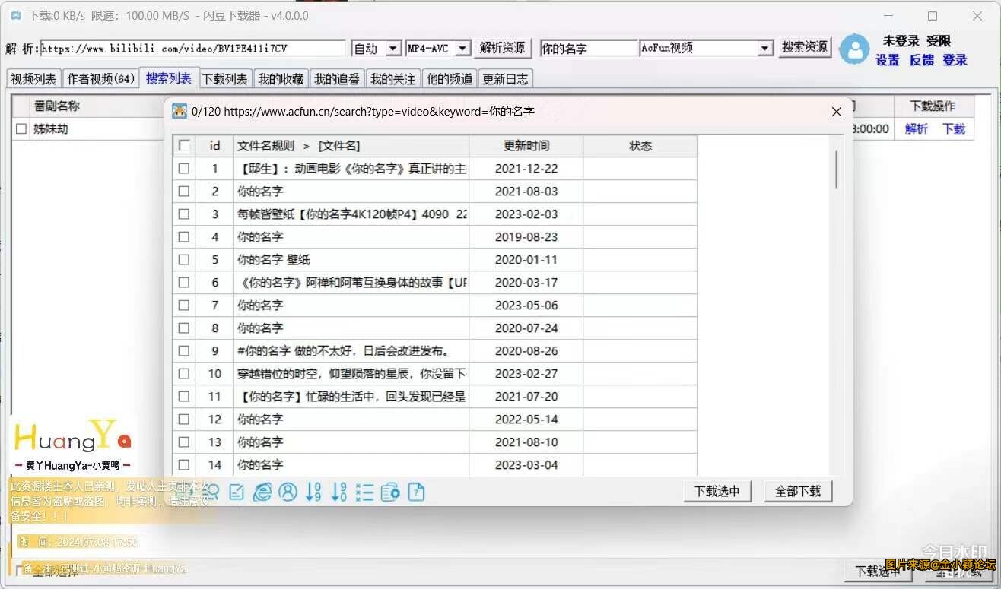The height and width of the screenshot is (589, 1001).
Task: Expand the AcFun视频 source dropdown
Action: pos(707,48)
